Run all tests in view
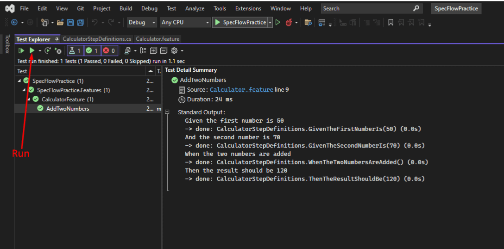The height and width of the screenshot is (249, 504). point(21,50)
